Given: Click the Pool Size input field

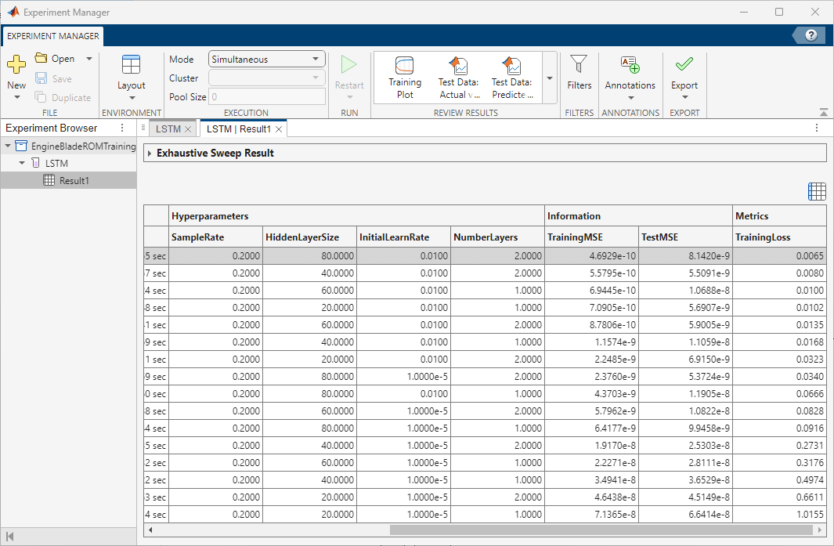Looking at the screenshot, I should [266, 96].
